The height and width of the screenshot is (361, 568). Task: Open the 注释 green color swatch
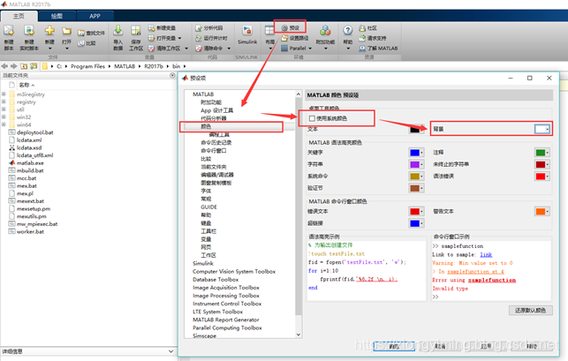pyautogui.click(x=542, y=153)
